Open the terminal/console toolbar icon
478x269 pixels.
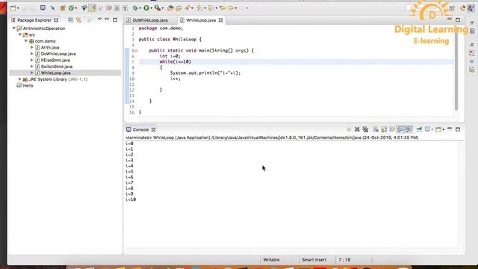tap(43, 8)
